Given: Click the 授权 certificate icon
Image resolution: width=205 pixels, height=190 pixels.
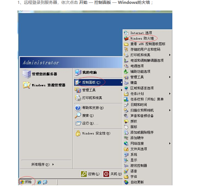Looking at the screenshot, I should click(126, 121).
